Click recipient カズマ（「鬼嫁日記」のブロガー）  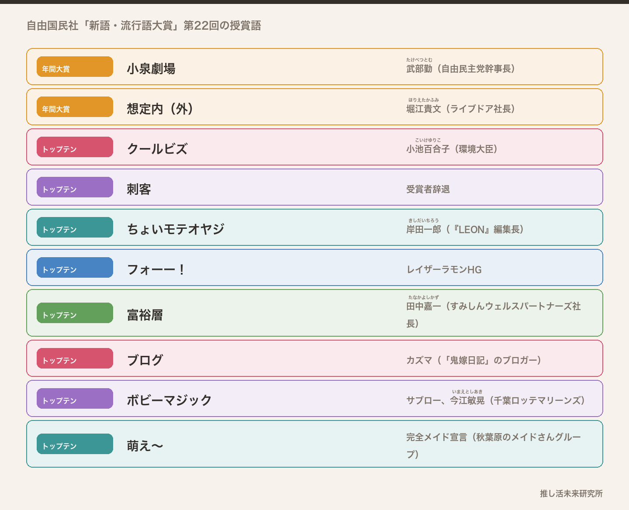[x=474, y=360]
